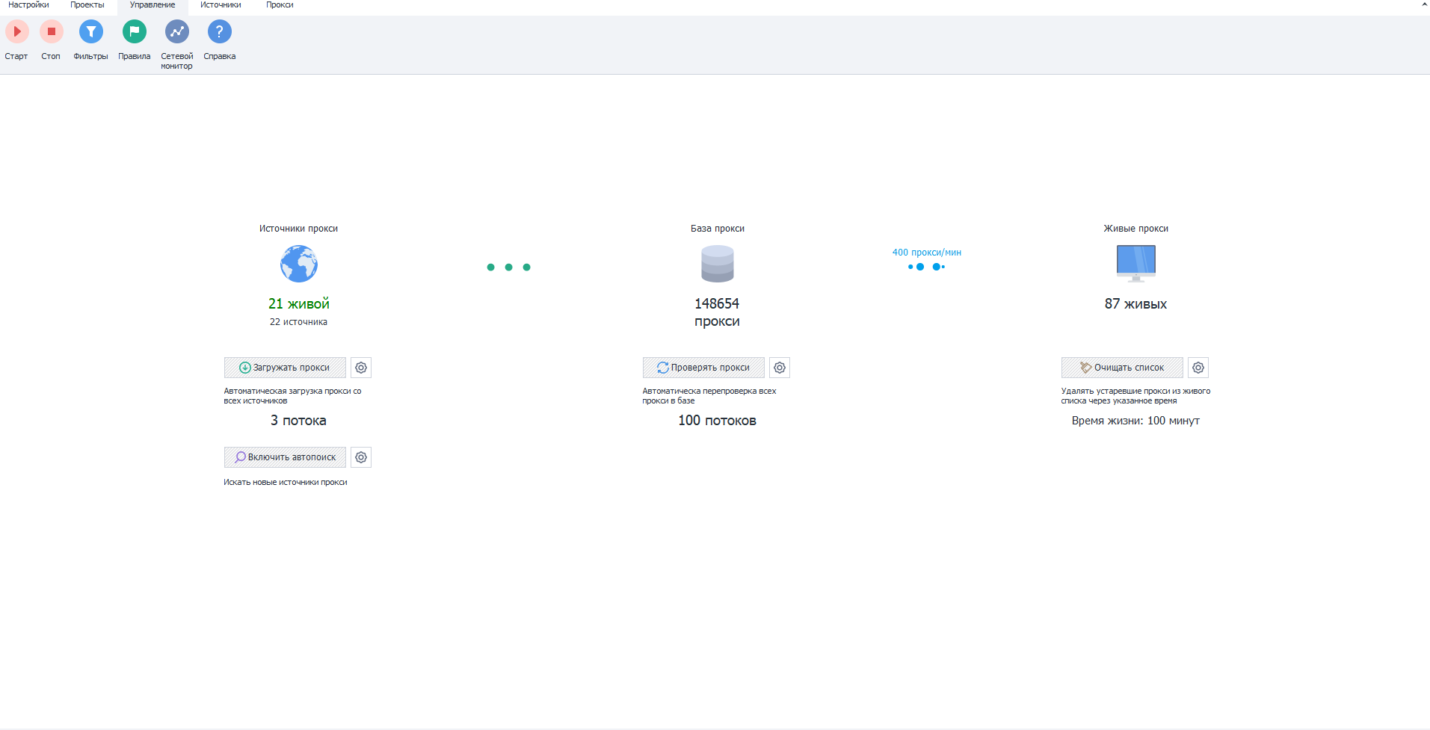Click the Включить автопоиск button
1430x730 pixels.
click(x=285, y=457)
